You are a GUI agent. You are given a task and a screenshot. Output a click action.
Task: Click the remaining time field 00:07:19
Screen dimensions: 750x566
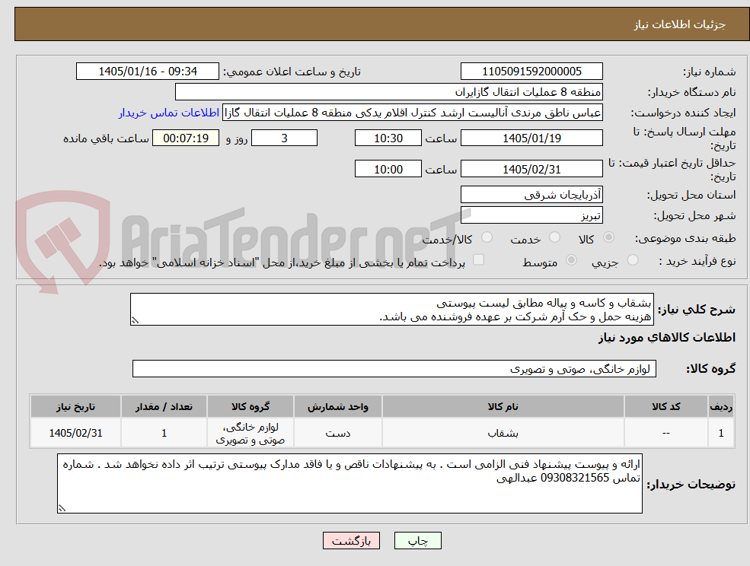(186, 138)
